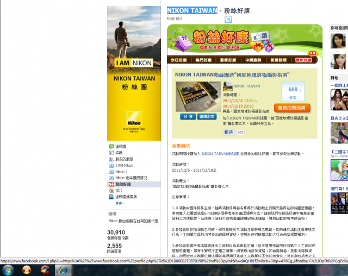Click the 297 like count box
Screen dimensions: 348x276
click(240, 133)
